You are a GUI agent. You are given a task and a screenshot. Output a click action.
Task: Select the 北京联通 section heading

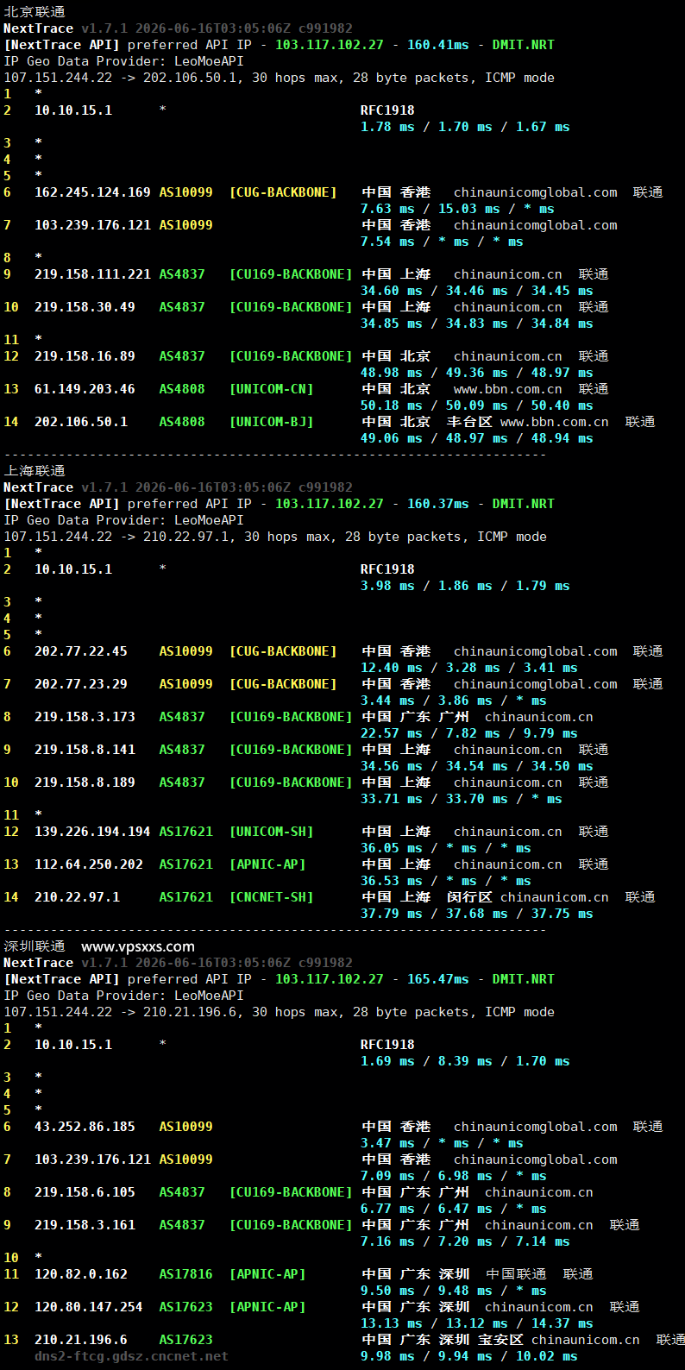(35, 12)
